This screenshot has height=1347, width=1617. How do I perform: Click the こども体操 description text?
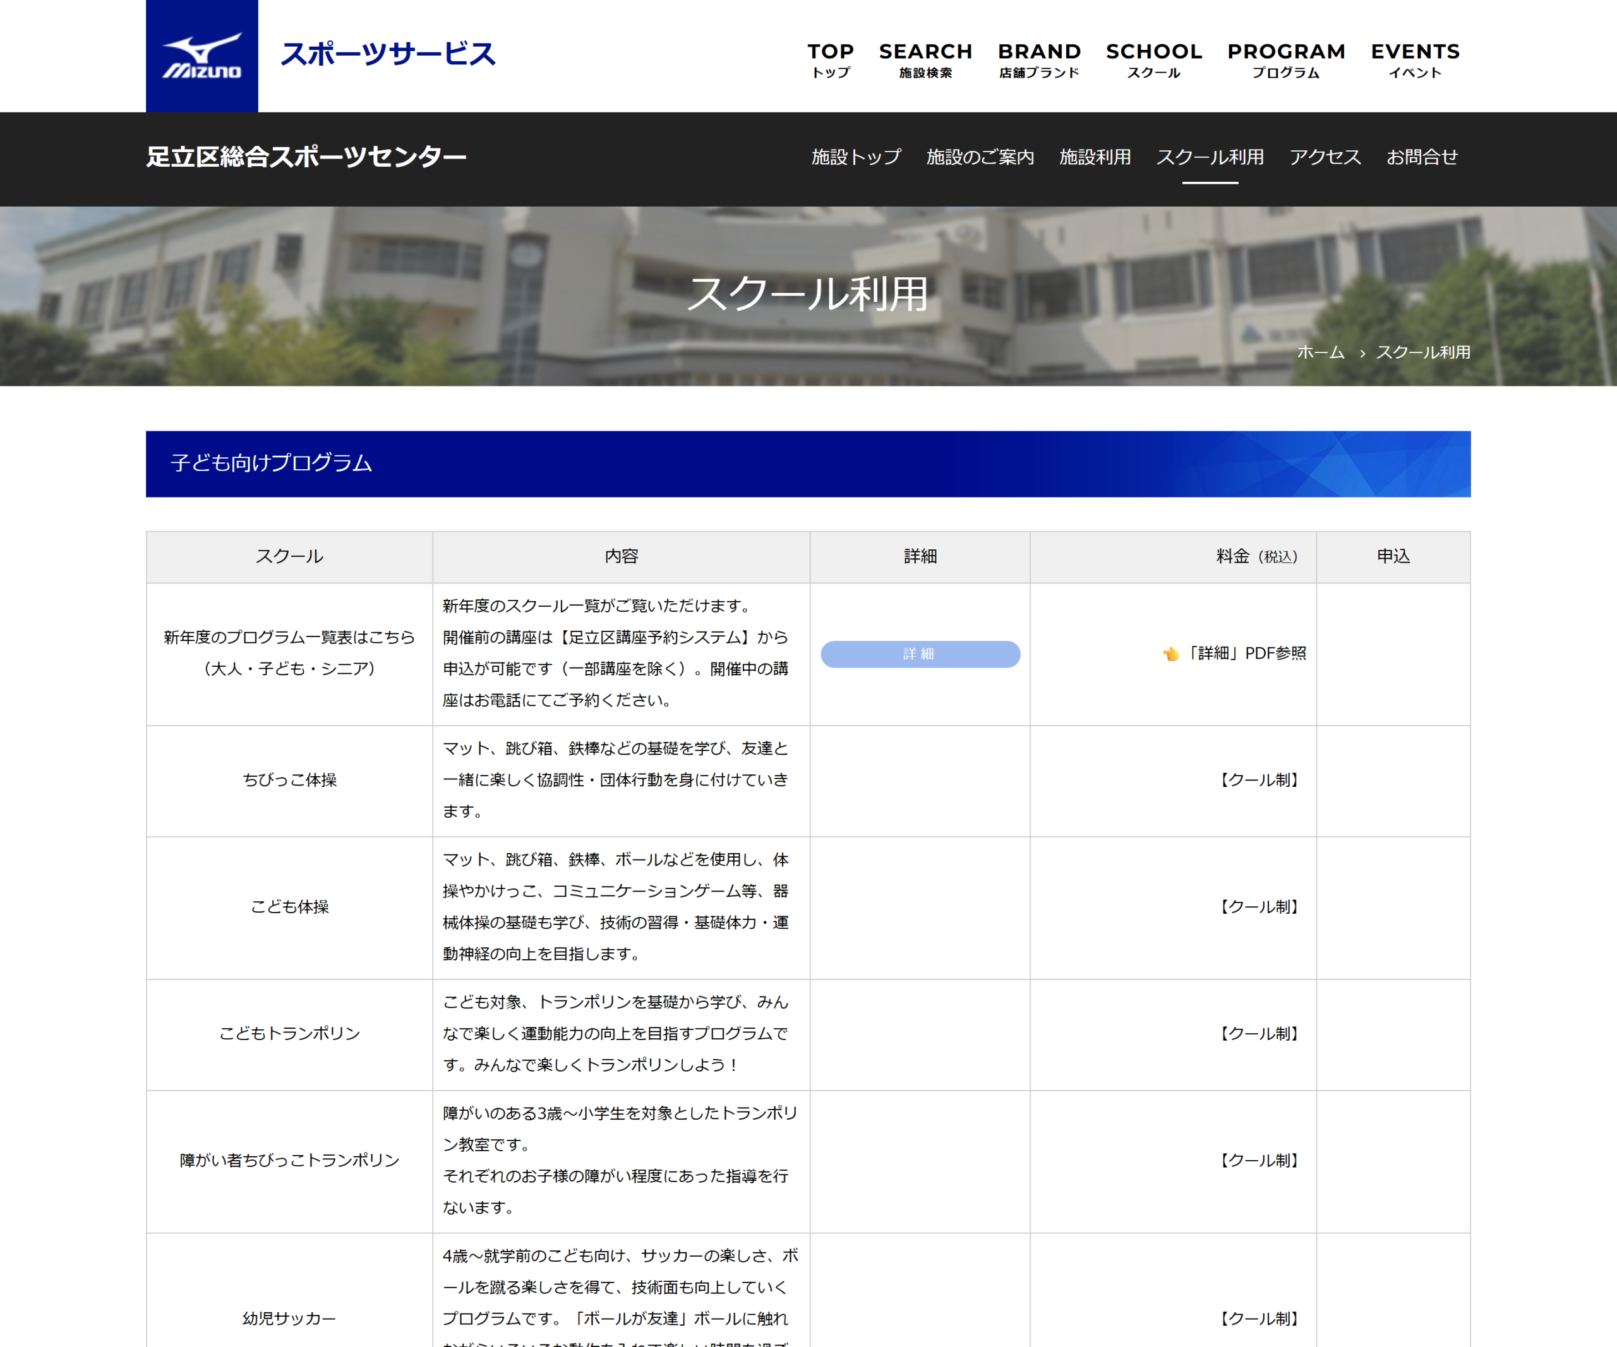[x=616, y=907]
